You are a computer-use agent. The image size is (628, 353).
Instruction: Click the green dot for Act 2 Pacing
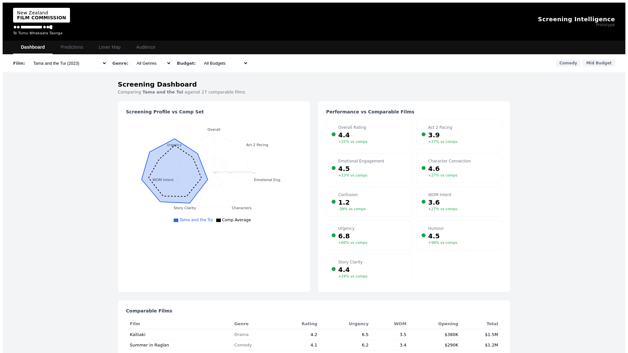pos(424,134)
